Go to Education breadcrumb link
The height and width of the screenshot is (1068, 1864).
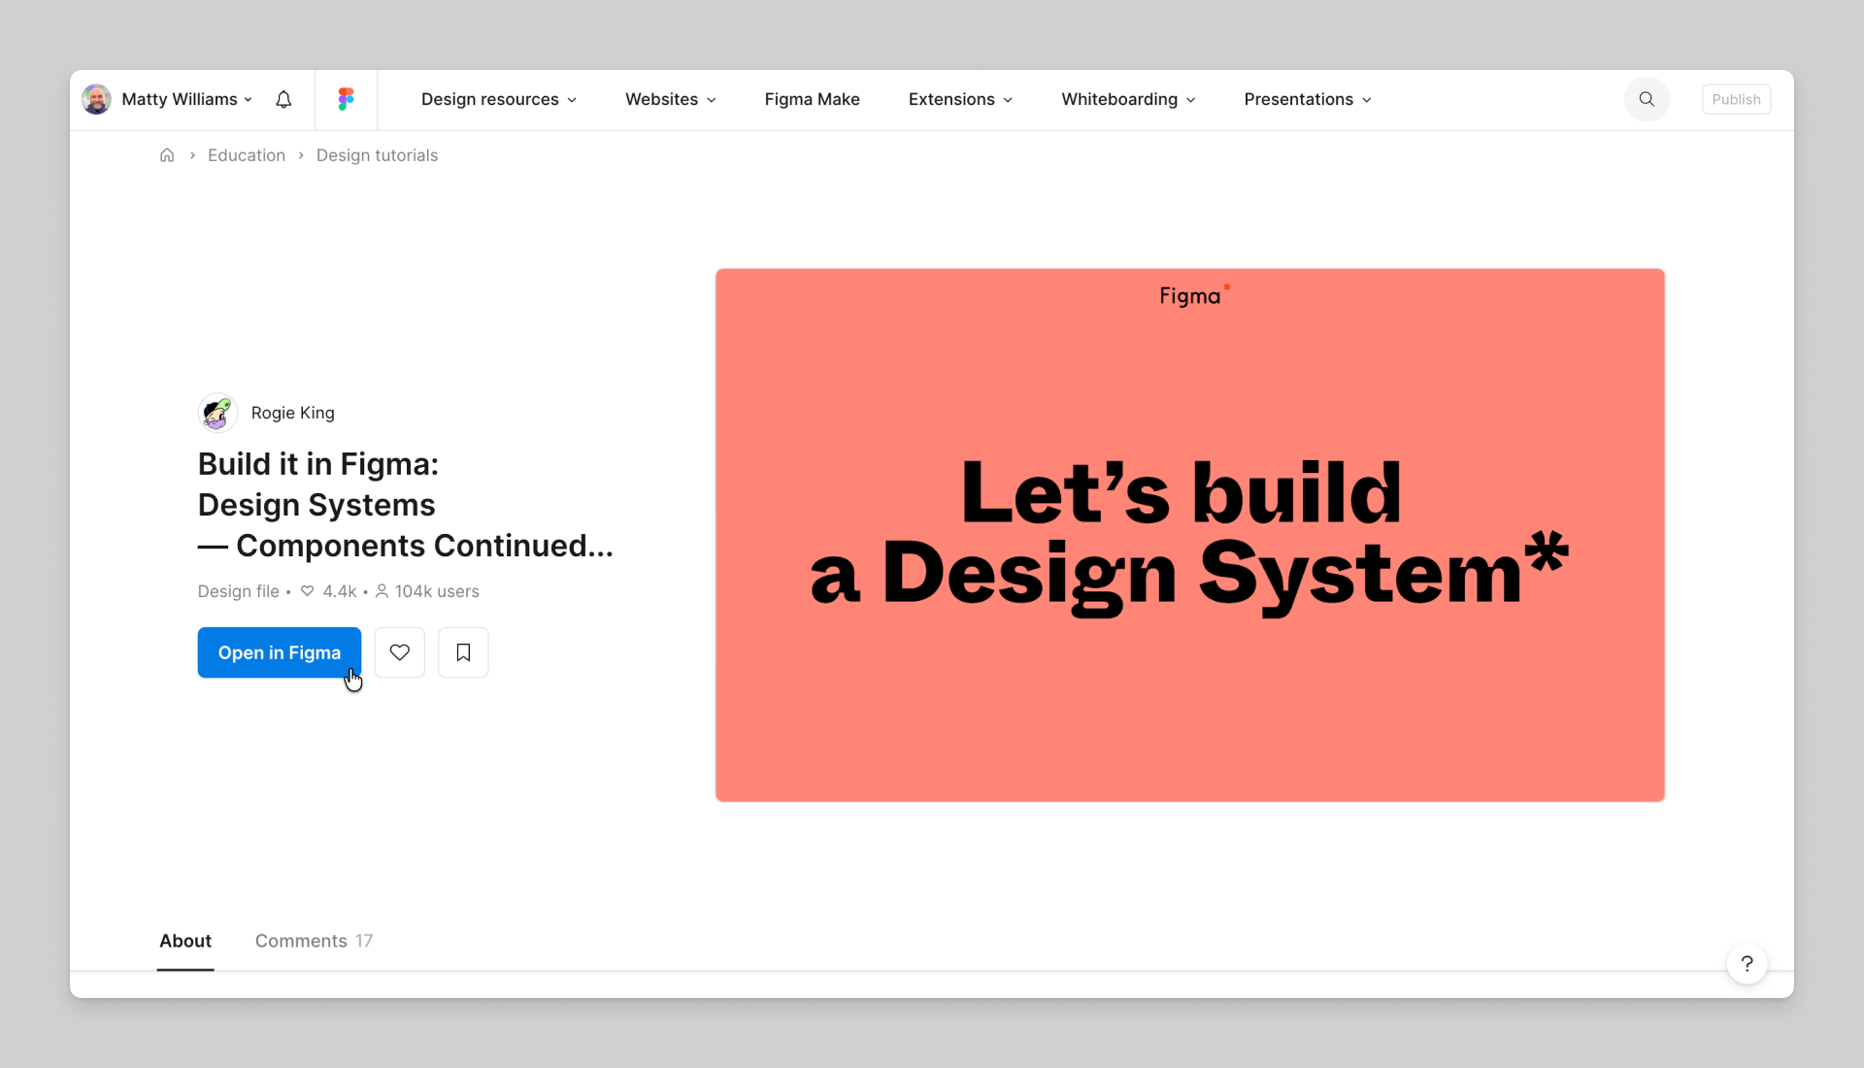tap(247, 155)
